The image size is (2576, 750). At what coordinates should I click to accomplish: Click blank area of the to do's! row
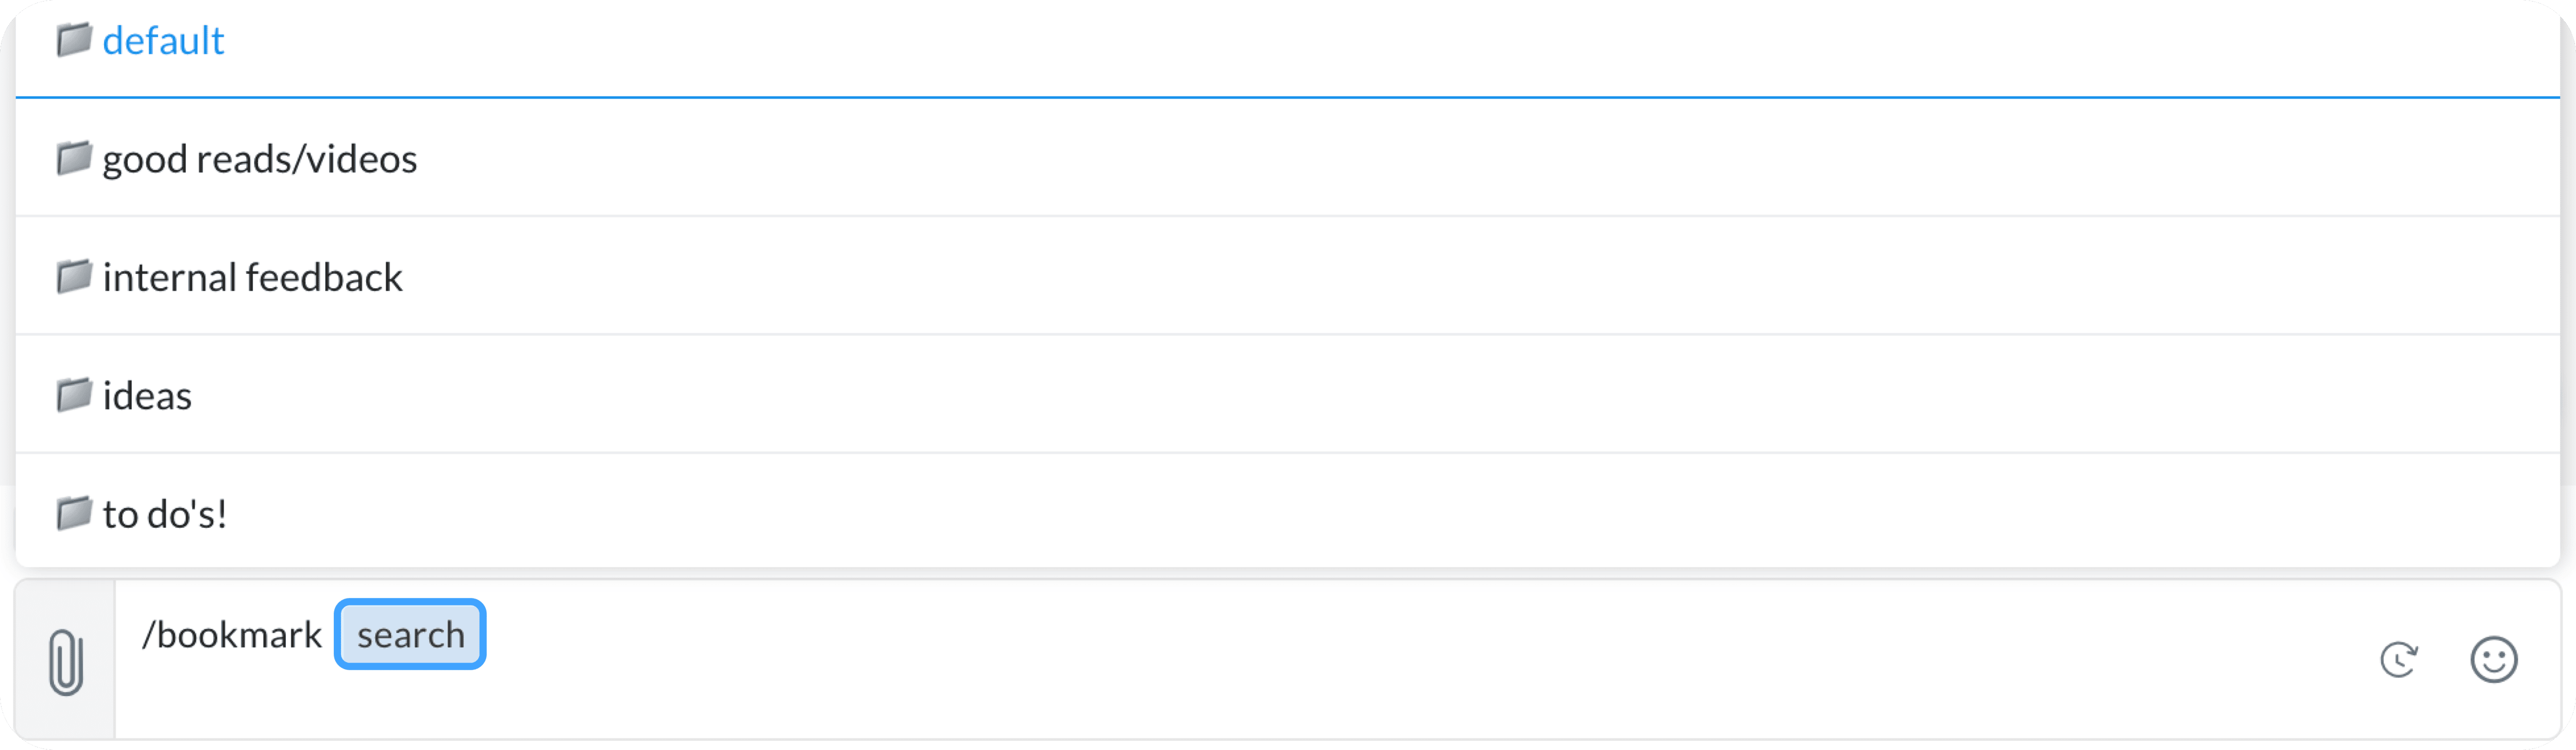1300,514
